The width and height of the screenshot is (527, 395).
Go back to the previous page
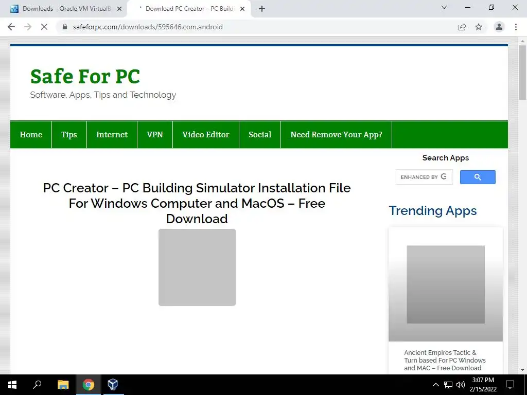[x=11, y=27]
